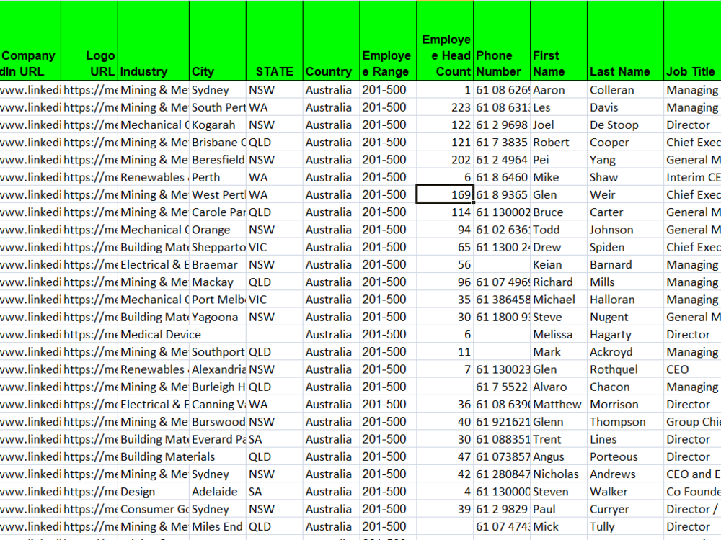Select last name cell Spiden
Viewport: 721px width, 540px height.
pos(625,247)
